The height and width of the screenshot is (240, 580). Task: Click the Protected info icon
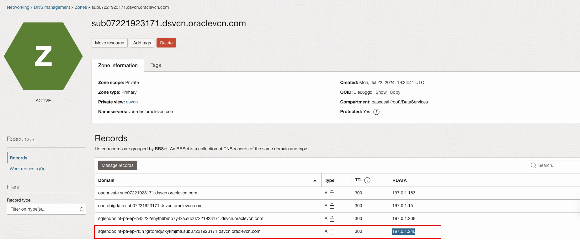[376, 112]
